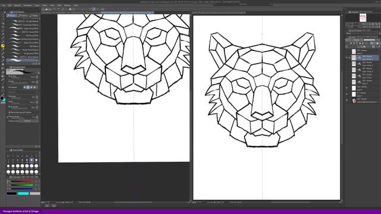Click the green RGB color slider

(x=22, y=185)
